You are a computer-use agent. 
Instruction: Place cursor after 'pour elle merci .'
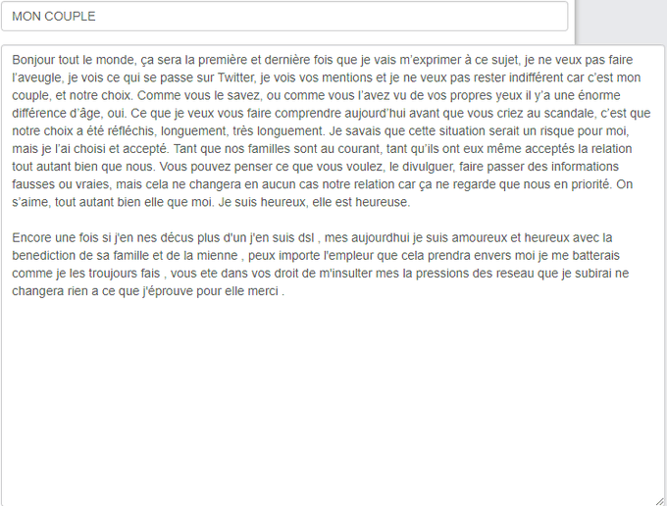284,291
